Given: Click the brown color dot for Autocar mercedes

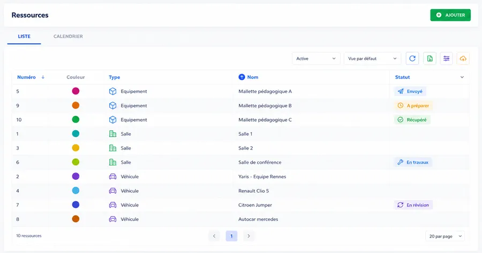Looking at the screenshot, I should point(76,219).
